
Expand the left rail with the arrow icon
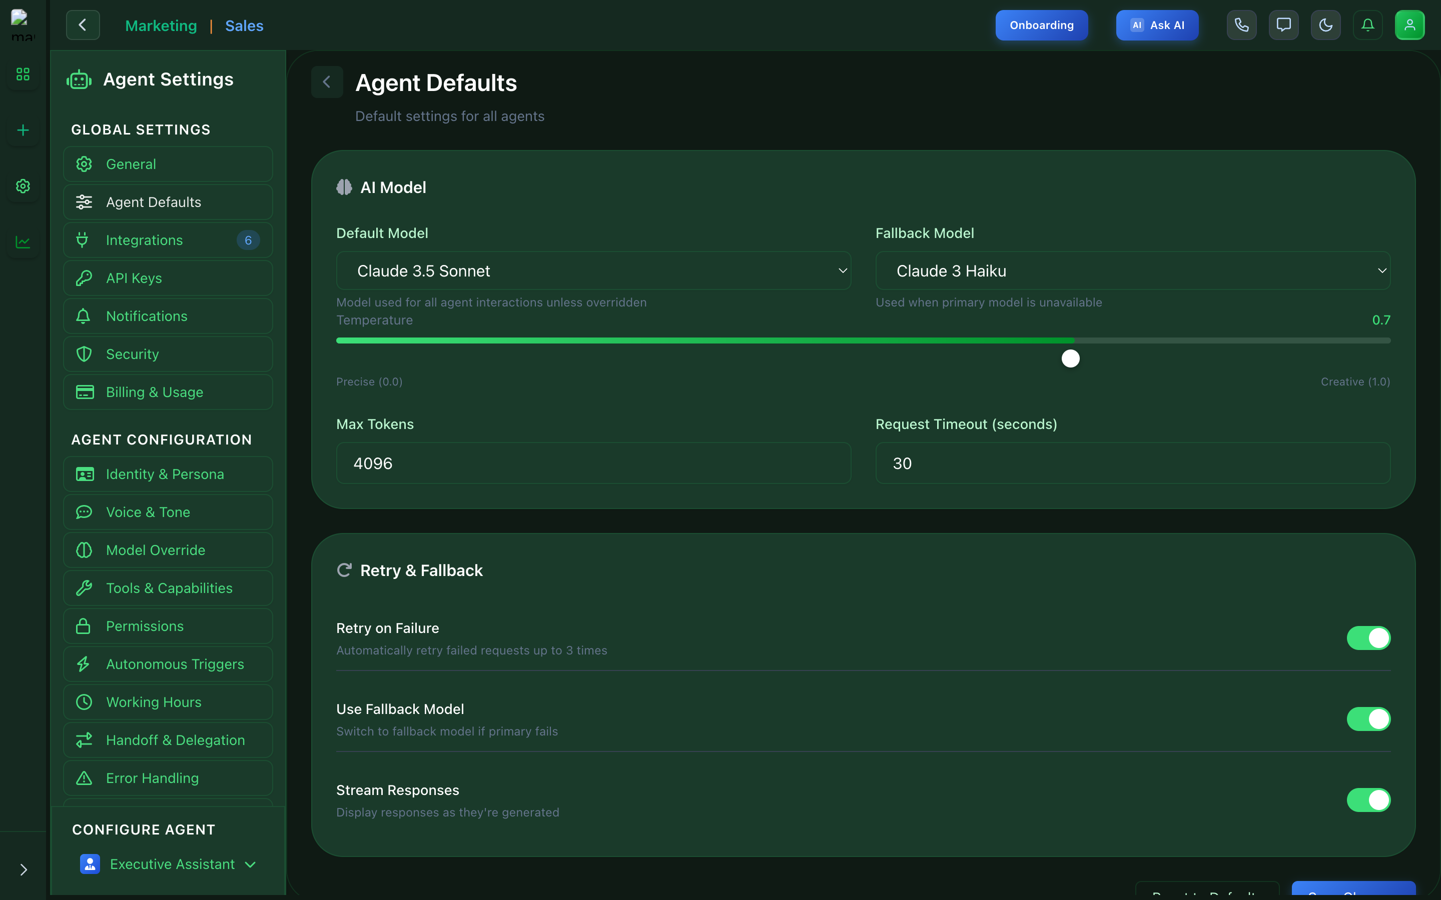tap(23, 869)
